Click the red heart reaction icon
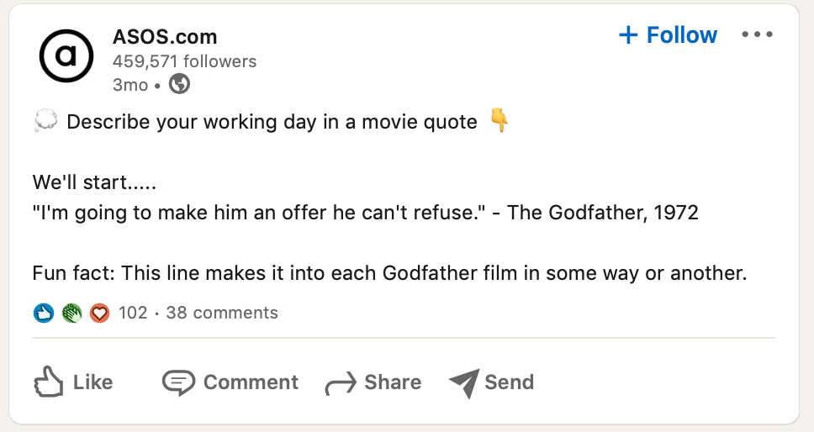 click(x=100, y=313)
